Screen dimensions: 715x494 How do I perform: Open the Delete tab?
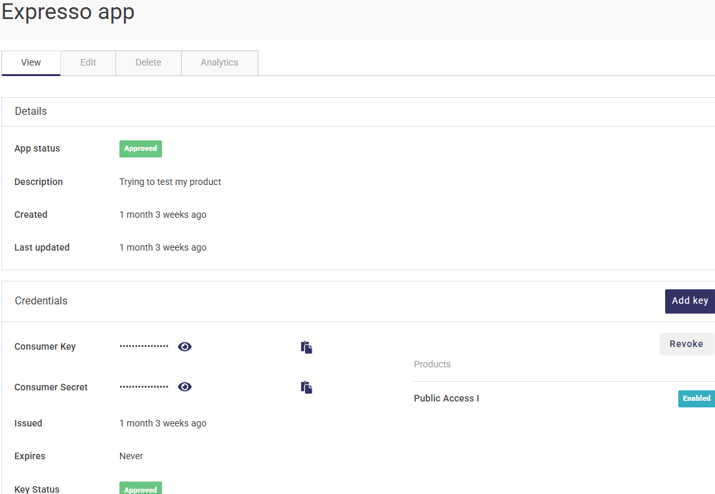pos(148,63)
